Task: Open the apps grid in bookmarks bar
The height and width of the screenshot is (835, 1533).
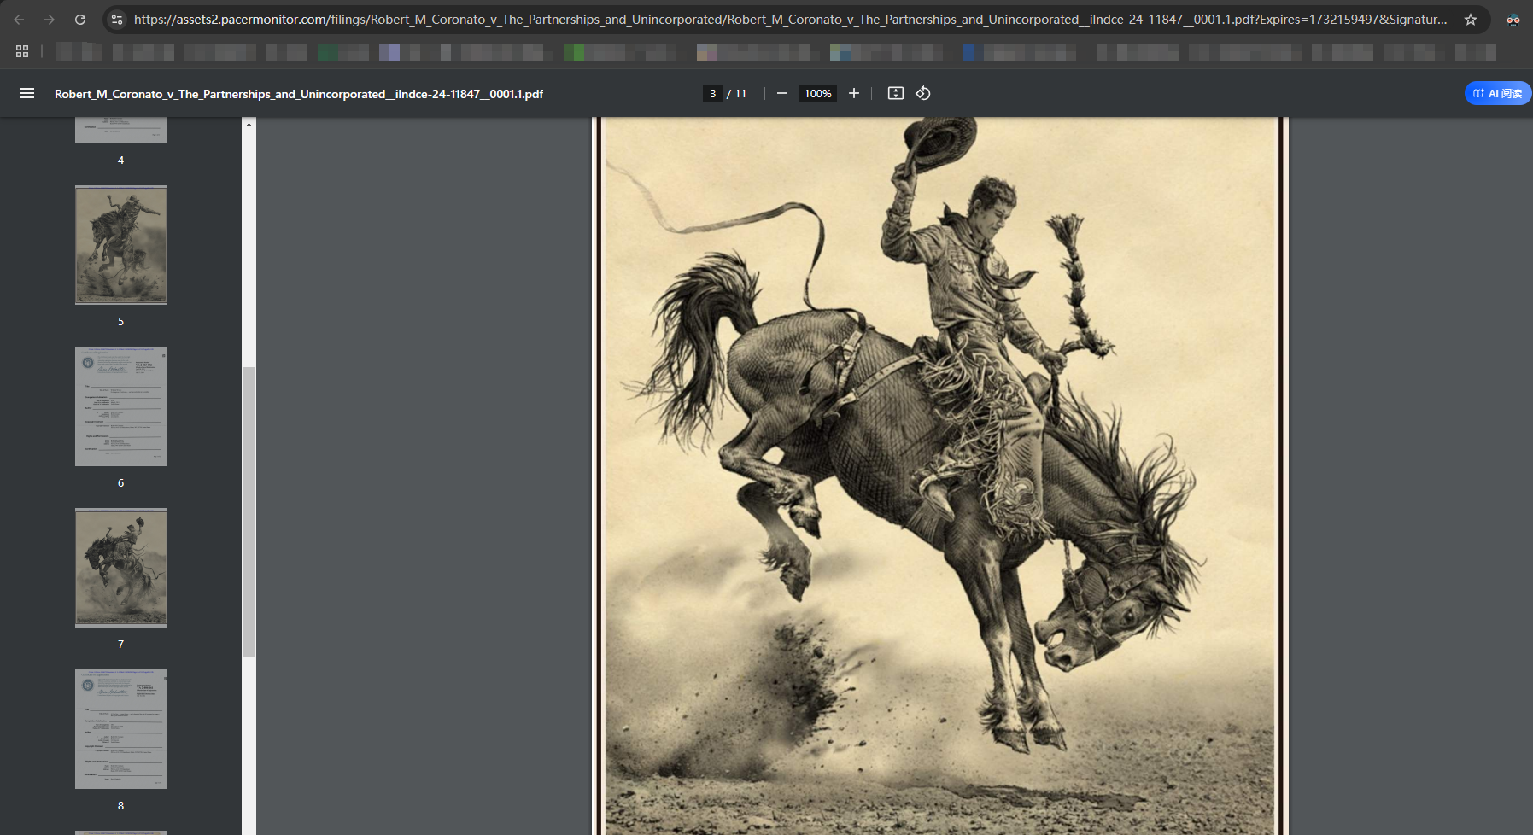Action: point(22,51)
